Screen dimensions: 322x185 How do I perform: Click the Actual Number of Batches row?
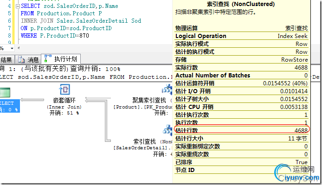pos(241,76)
